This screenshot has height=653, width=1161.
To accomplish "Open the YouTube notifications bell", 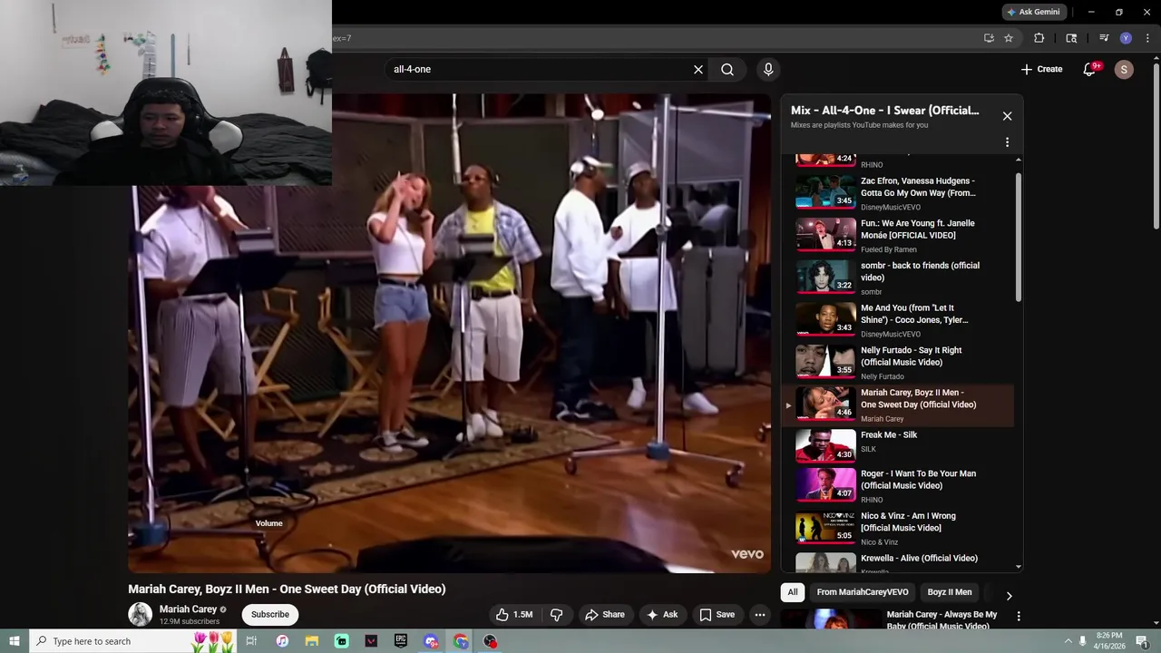I will click(1089, 69).
